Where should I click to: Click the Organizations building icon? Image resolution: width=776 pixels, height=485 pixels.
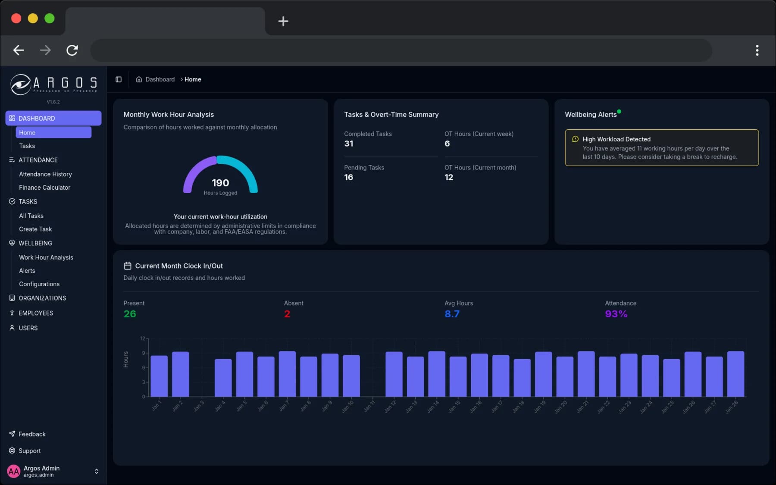tap(12, 298)
